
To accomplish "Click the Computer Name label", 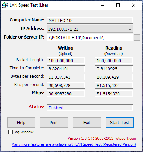I will click(x=27, y=20).
